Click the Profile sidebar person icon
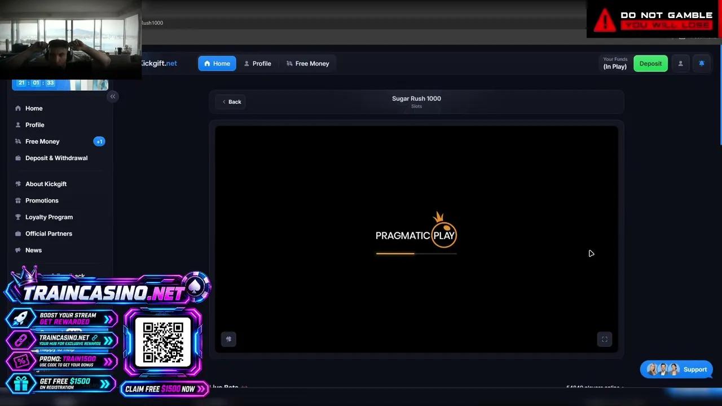The height and width of the screenshot is (406, 722). [18, 125]
